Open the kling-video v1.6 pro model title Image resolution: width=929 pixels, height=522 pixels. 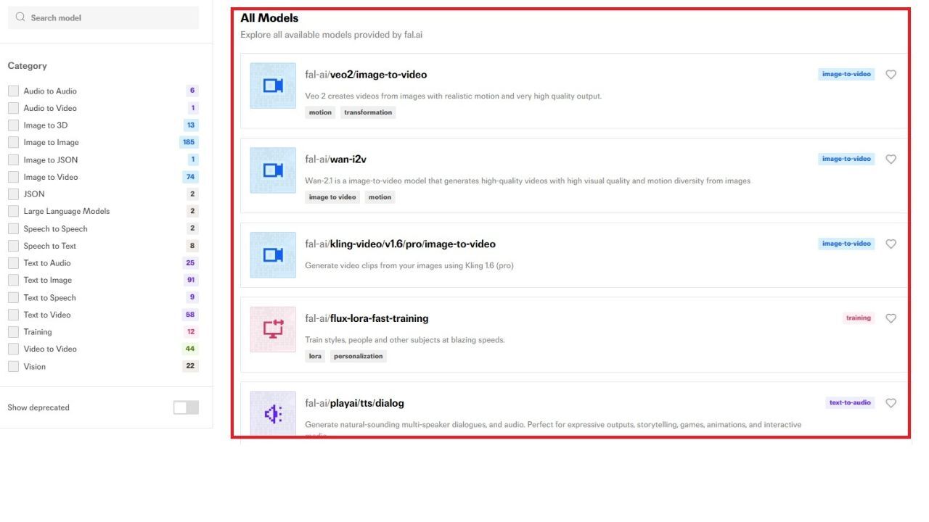(x=400, y=244)
